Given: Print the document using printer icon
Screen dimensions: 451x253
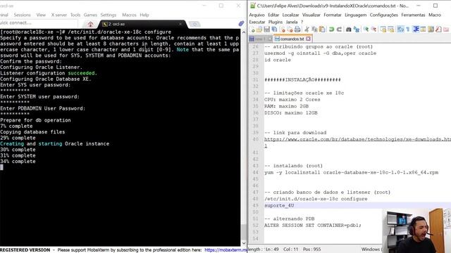Looking at the screenshot, I should 297,30.
